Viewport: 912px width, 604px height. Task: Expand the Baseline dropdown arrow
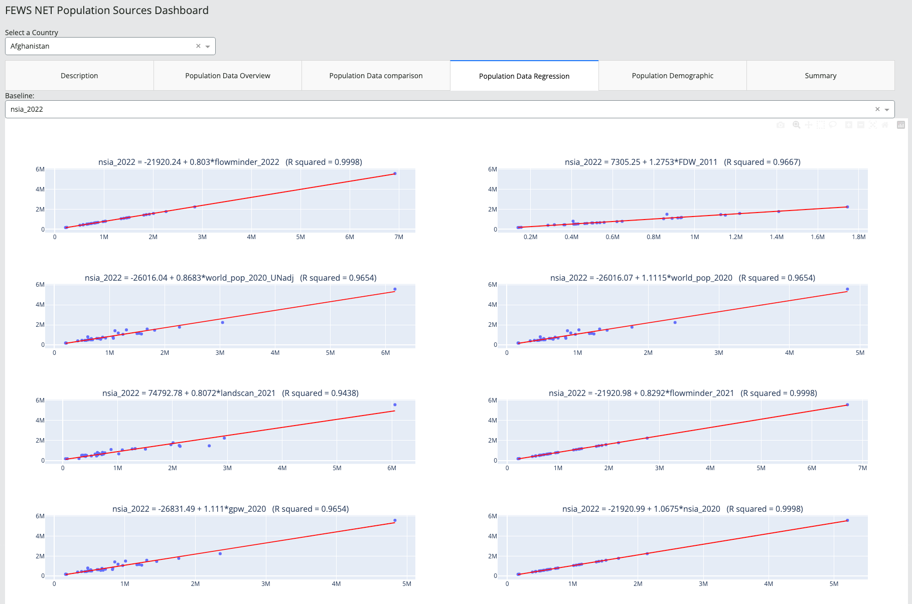coord(887,109)
